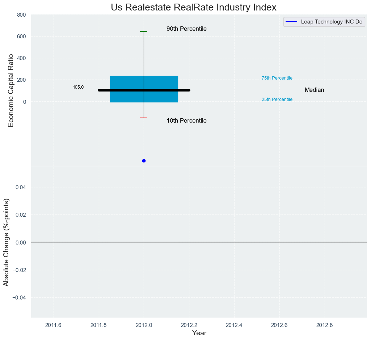
Task: Click the red 10th percentile whisker cap
Action: (x=144, y=118)
